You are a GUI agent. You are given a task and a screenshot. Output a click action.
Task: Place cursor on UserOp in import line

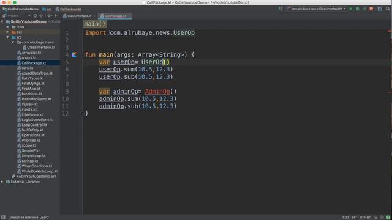(x=184, y=33)
